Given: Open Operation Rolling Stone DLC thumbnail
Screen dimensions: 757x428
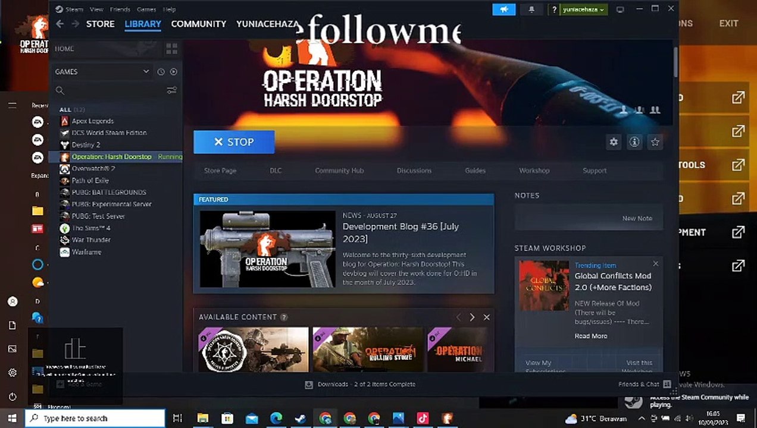Looking at the screenshot, I should pyautogui.click(x=368, y=350).
